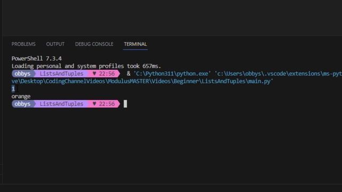Click the highlighted '1' output

coord(13,89)
